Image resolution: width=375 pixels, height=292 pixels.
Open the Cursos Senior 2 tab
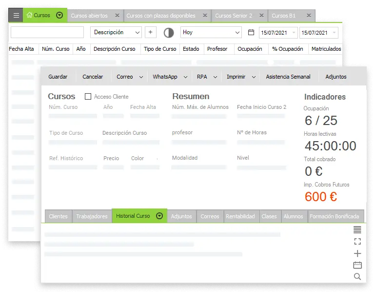click(234, 16)
